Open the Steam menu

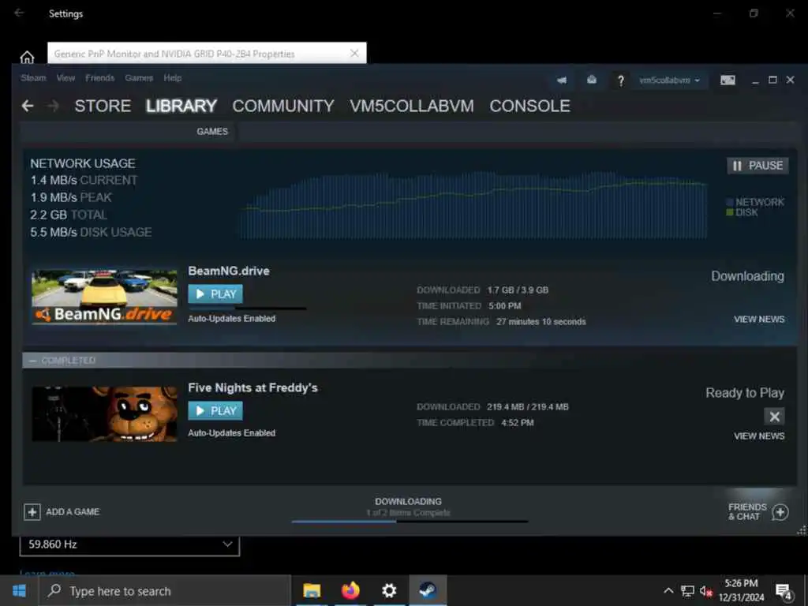33,78
